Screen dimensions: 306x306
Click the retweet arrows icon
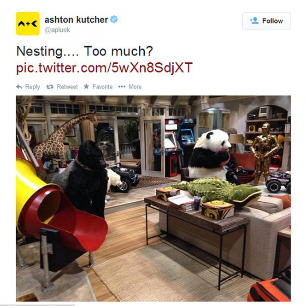coord(50,87)
